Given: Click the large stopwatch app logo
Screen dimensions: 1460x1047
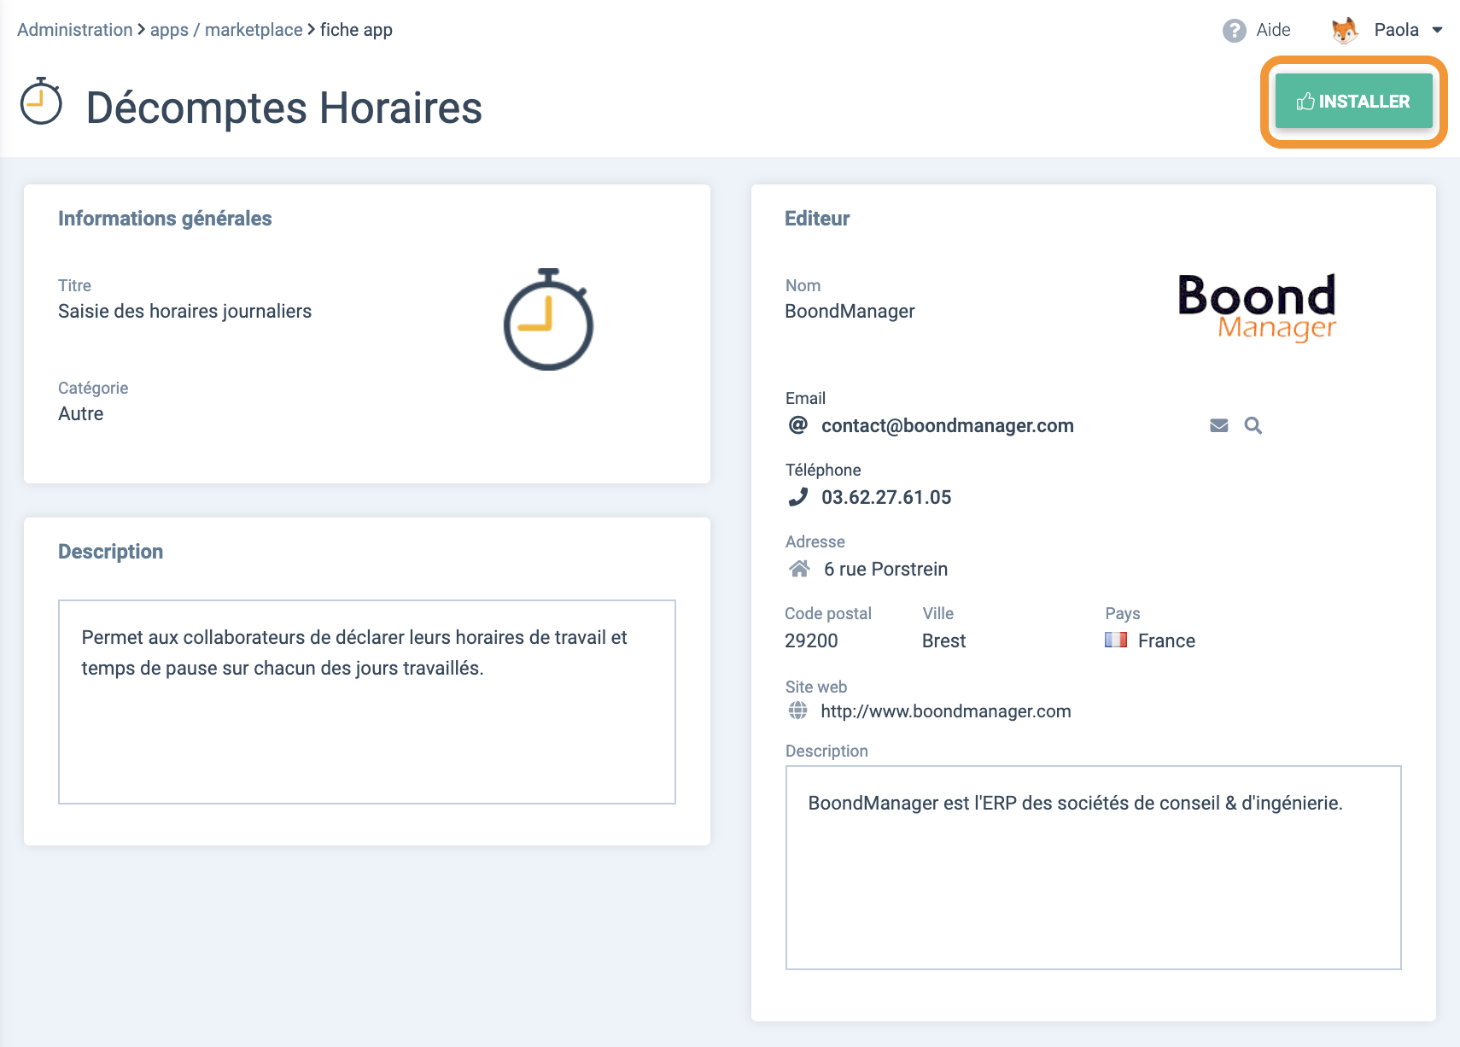Looking at the screenshot, I should tap(548, 320).
